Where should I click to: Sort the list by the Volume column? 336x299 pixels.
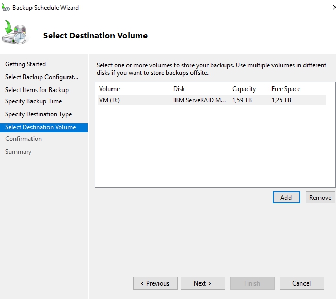[x=132, y=89]
